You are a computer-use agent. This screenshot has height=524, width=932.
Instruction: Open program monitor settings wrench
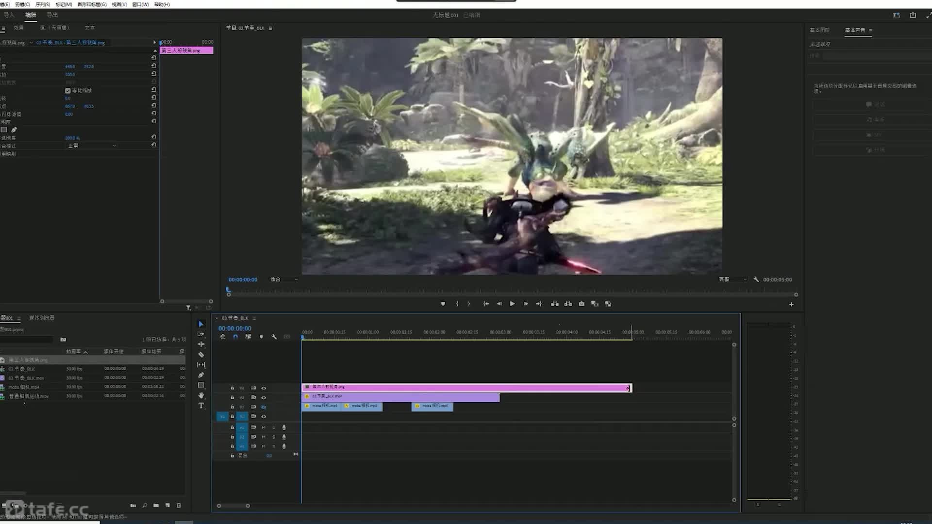tap(756, 279)
